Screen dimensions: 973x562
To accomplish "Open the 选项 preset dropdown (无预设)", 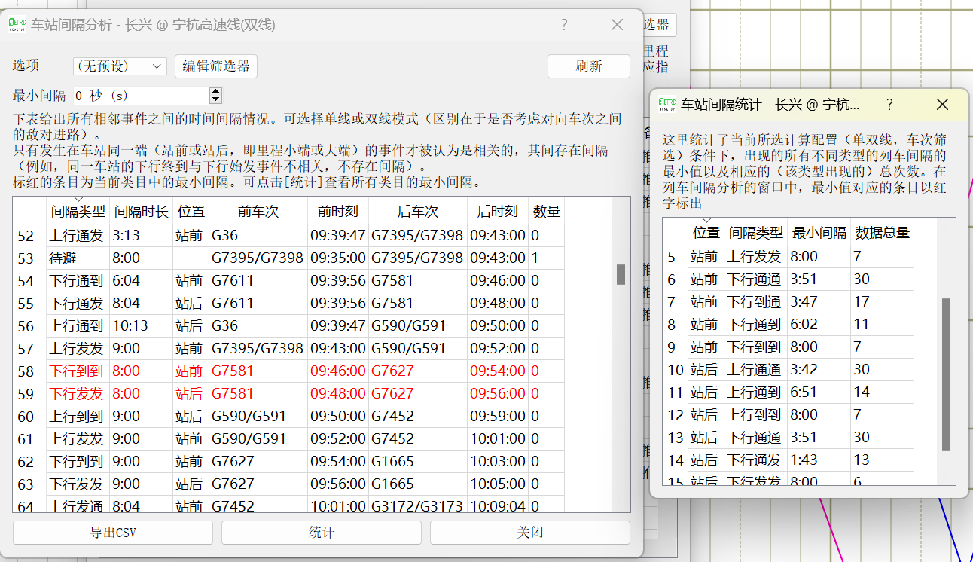I will [x=120, y=66].
